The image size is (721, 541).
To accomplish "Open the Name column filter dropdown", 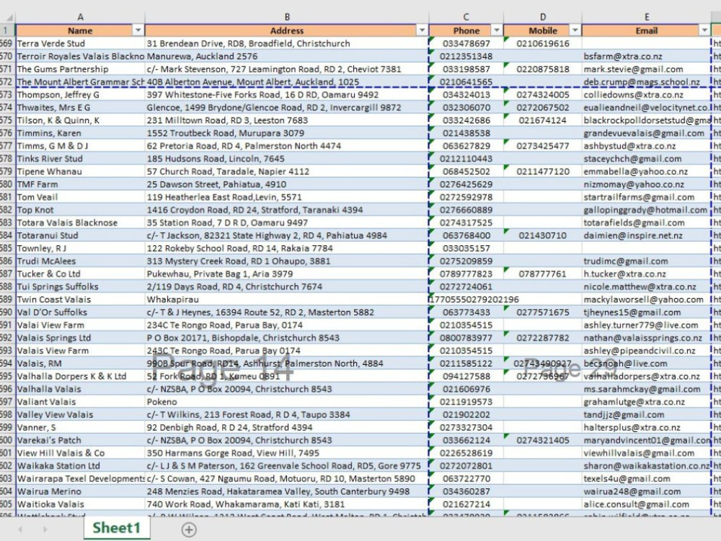I will [x=138, y=30].
